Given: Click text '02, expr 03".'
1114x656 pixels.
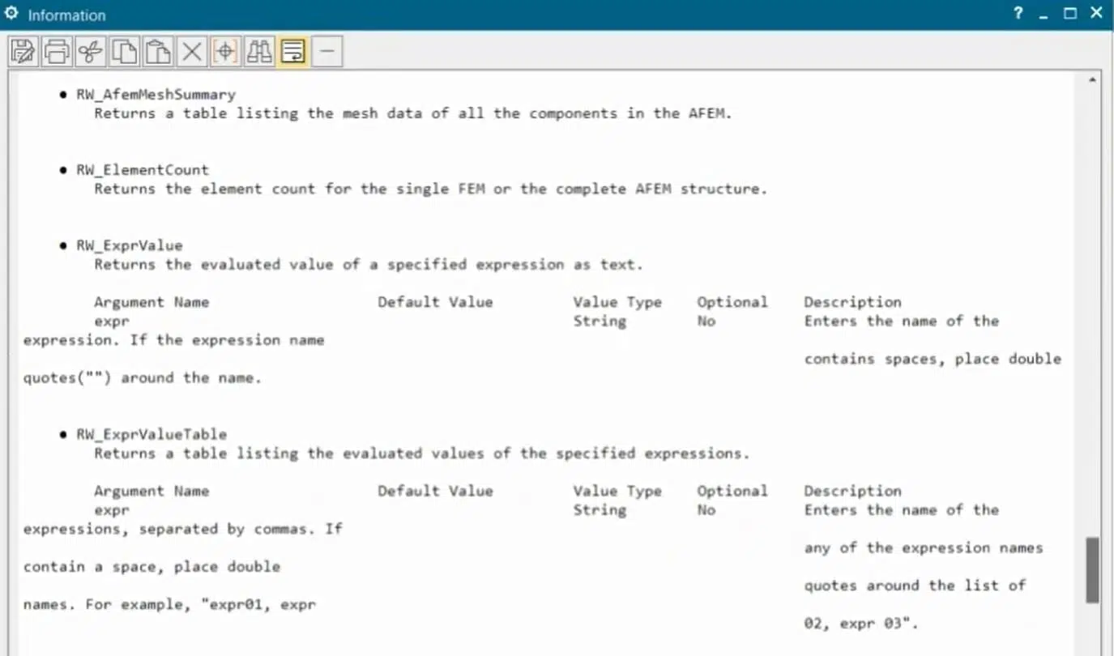Looking at the screenshot, I should tap(861, 624).
